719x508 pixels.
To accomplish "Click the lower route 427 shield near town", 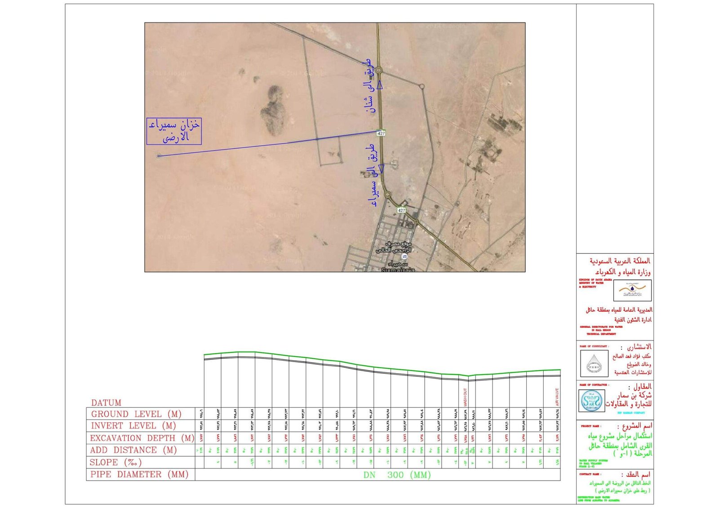I will pyautogui.click(x=401, y=210).
